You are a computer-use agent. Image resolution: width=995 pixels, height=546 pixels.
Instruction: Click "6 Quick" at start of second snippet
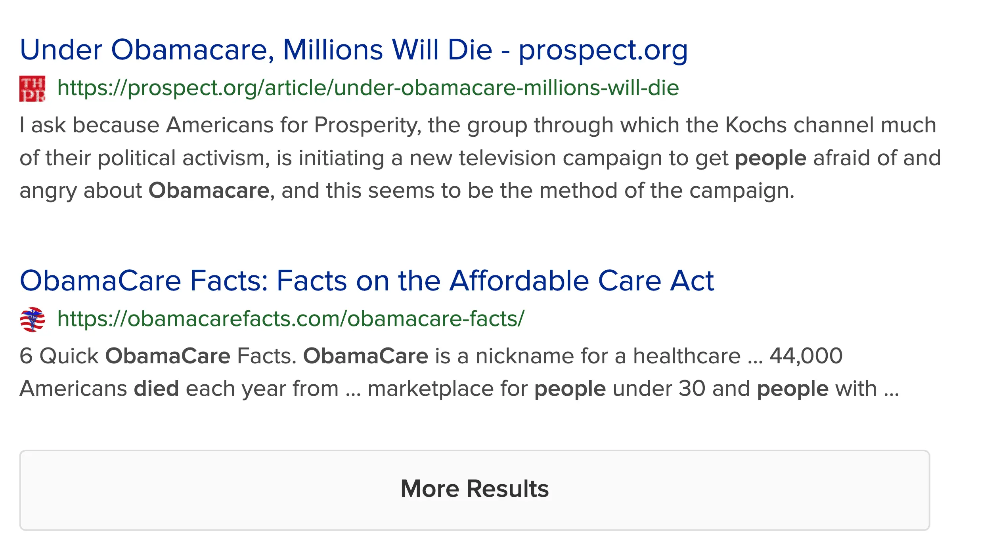pos(59,356)
